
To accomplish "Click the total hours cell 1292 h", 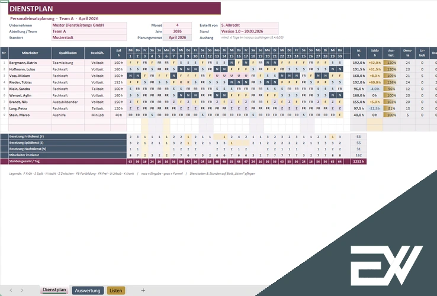I will pos(358,162).
